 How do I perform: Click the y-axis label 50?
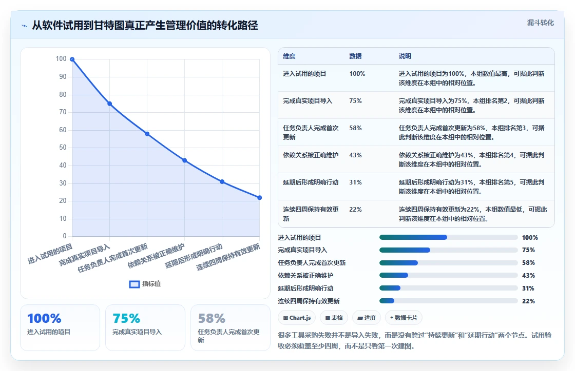coord(63,148)
